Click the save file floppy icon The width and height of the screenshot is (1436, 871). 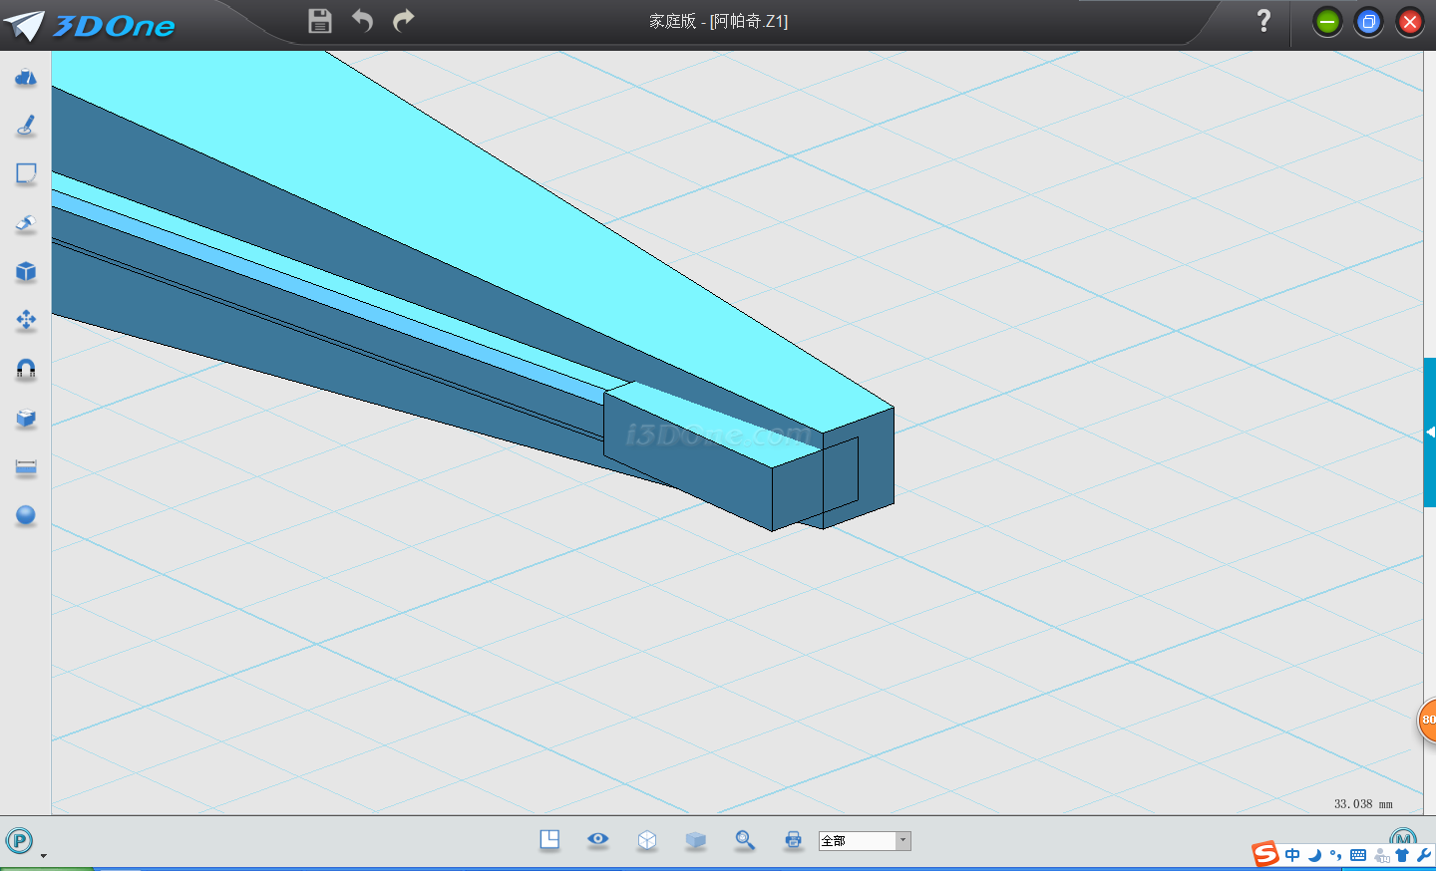(x=319, y=21)
